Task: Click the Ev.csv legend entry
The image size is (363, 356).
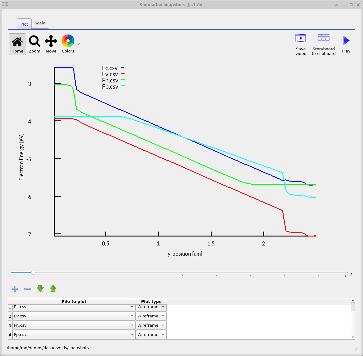Action: tap(113, 74)
